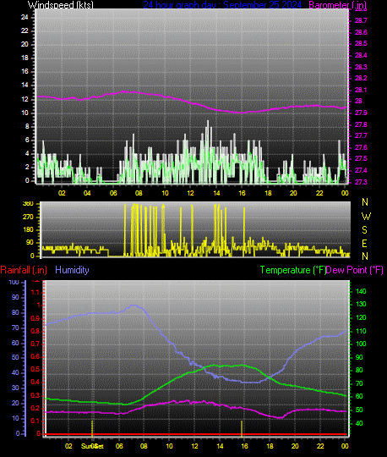The height and width of the screenshot is (457, 387).
Task: Click the '27.3' barometer axis value
Action: (x=361, y=182)
